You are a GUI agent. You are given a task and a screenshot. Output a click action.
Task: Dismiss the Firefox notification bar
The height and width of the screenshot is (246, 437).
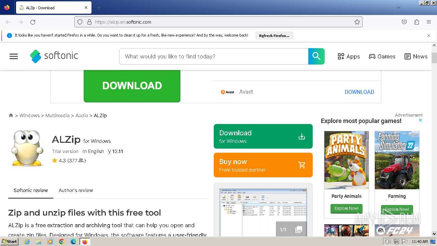[429, 36]
